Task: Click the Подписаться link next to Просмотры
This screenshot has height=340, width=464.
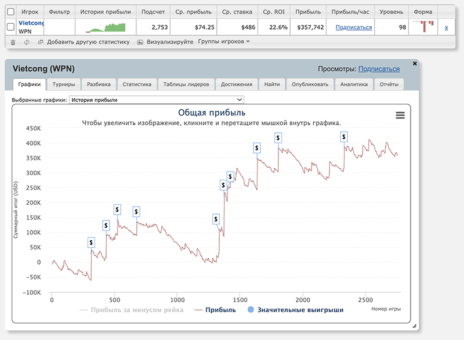Action: (379, 68)
